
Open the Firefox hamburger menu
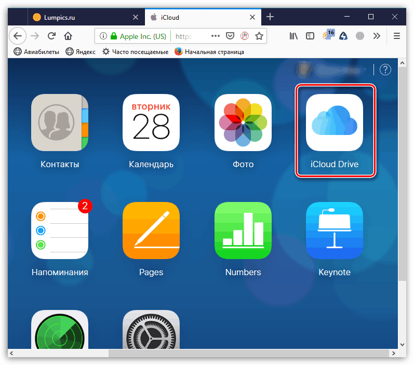pos(396,36)
